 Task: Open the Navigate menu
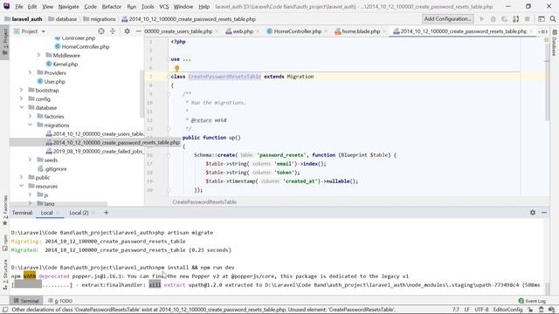coord(68,6)
